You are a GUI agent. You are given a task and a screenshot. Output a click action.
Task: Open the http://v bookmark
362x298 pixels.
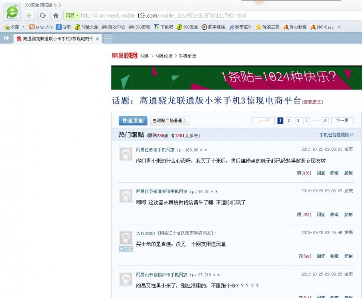click(41, 27)
